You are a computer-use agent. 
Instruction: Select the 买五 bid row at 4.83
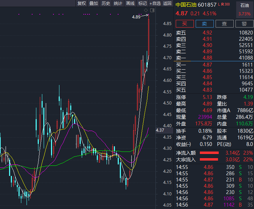tap(214, 90)
